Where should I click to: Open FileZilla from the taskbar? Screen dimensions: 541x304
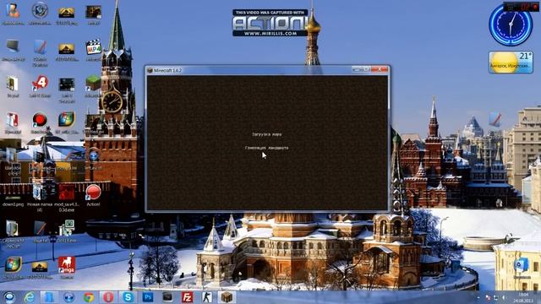[188, 297]
